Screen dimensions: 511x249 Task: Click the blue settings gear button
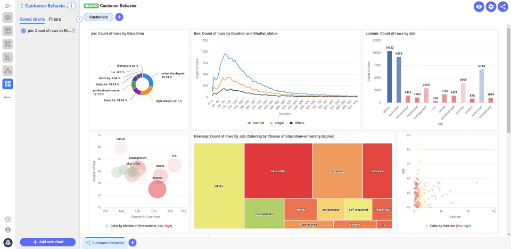pyautogui.click(x=491, y=6)
